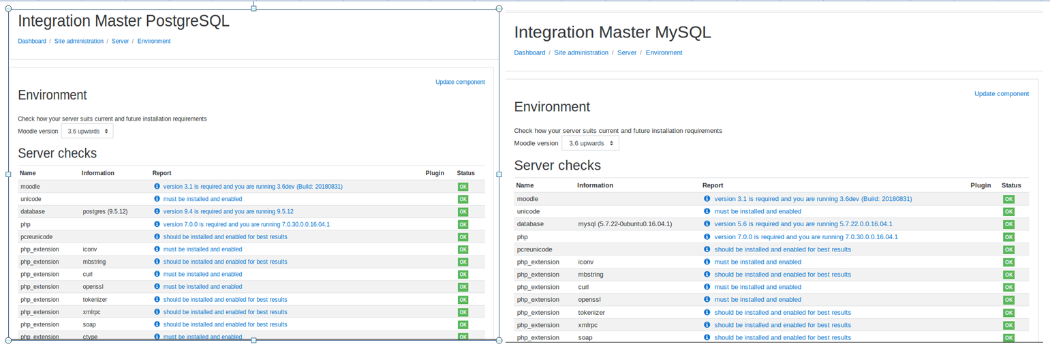The image size is (1050, 355).
Task: Click info icon in MySQL soap row
Action: [x=707, y=337]
